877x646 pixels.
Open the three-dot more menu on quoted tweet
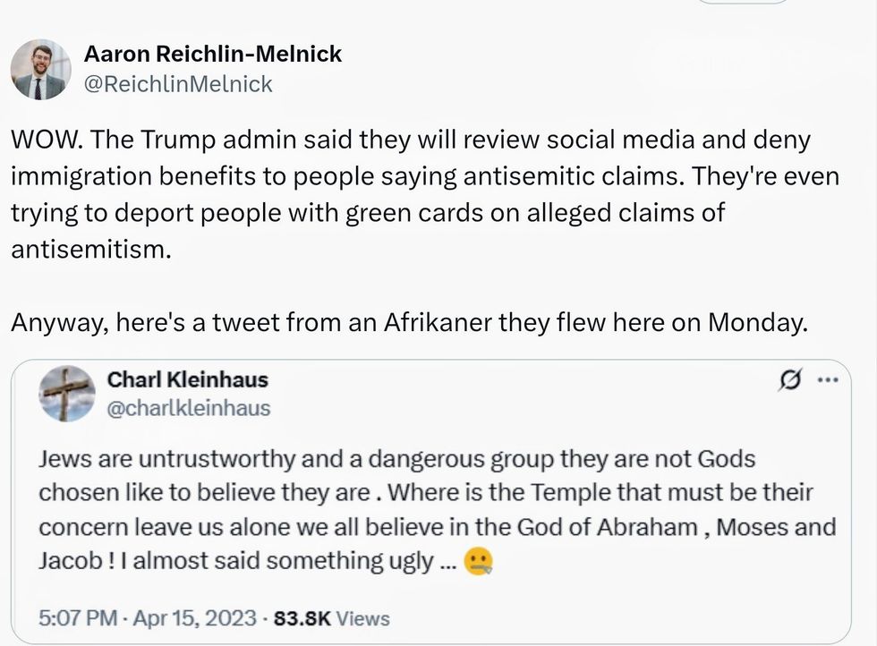click(x=827, y=380)
